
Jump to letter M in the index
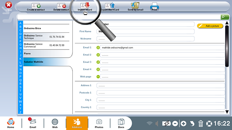pyautogui.click(x=20, y=66)
